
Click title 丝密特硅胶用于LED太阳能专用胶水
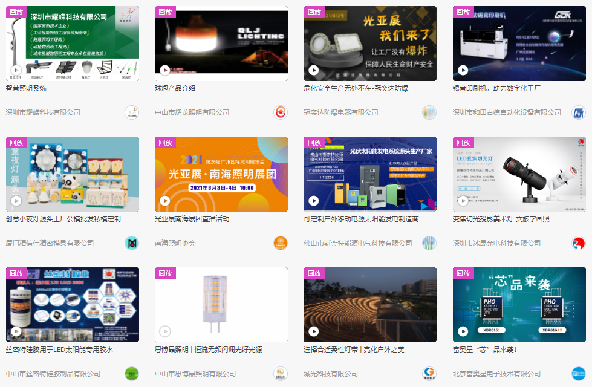(x=59, y=350)
